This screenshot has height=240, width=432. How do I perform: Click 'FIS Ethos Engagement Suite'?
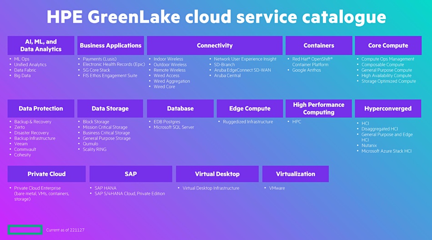(110, 75)
